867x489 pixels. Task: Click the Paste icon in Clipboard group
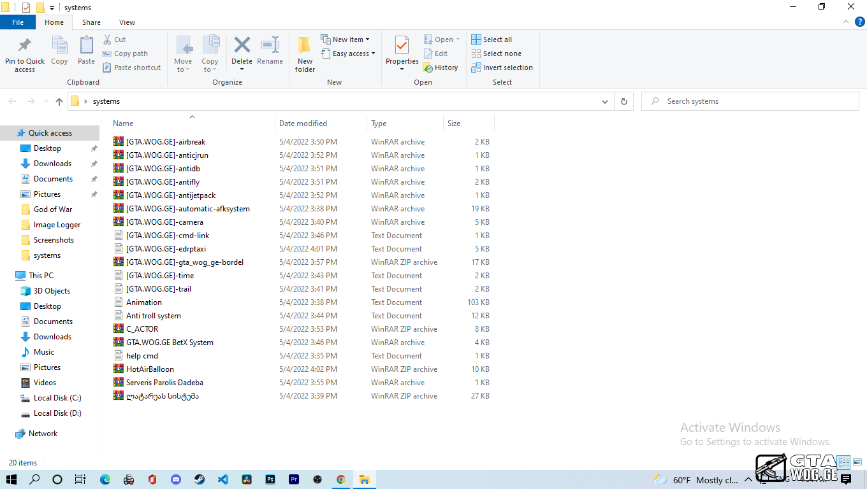86,46
